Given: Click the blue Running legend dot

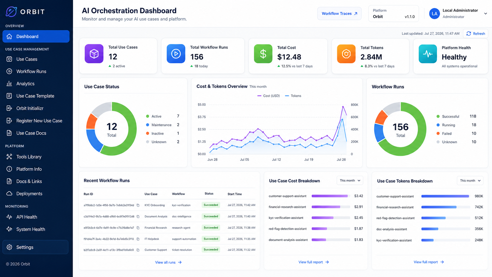Looking at the screenshot, I should 438,125.
